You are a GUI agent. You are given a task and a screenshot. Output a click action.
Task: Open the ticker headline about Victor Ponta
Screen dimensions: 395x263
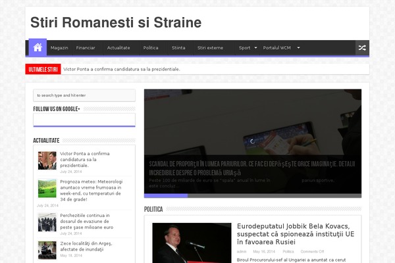click(122, 69)
